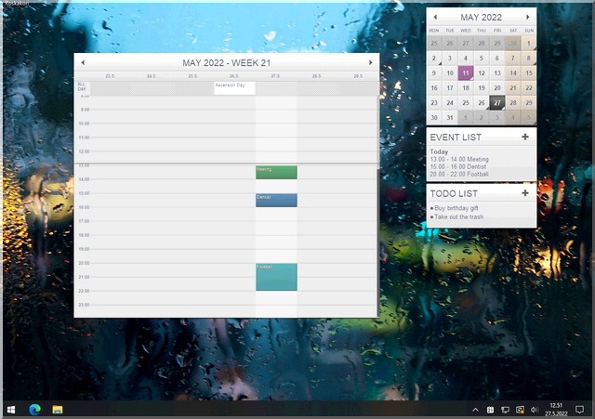Click the Rainlendar calendar tray icon

tap(490, 410)
